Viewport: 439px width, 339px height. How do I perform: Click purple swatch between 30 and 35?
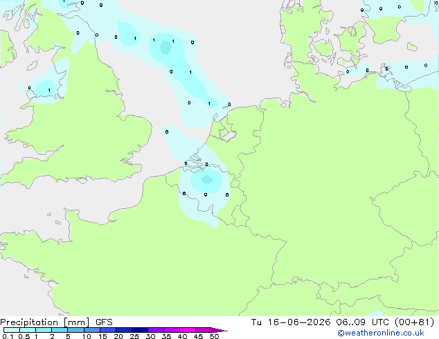tap(156, 330)
